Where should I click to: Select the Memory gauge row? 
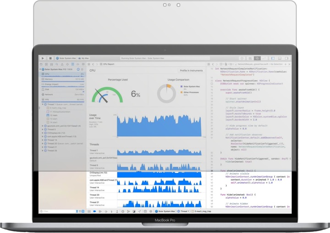63,79
